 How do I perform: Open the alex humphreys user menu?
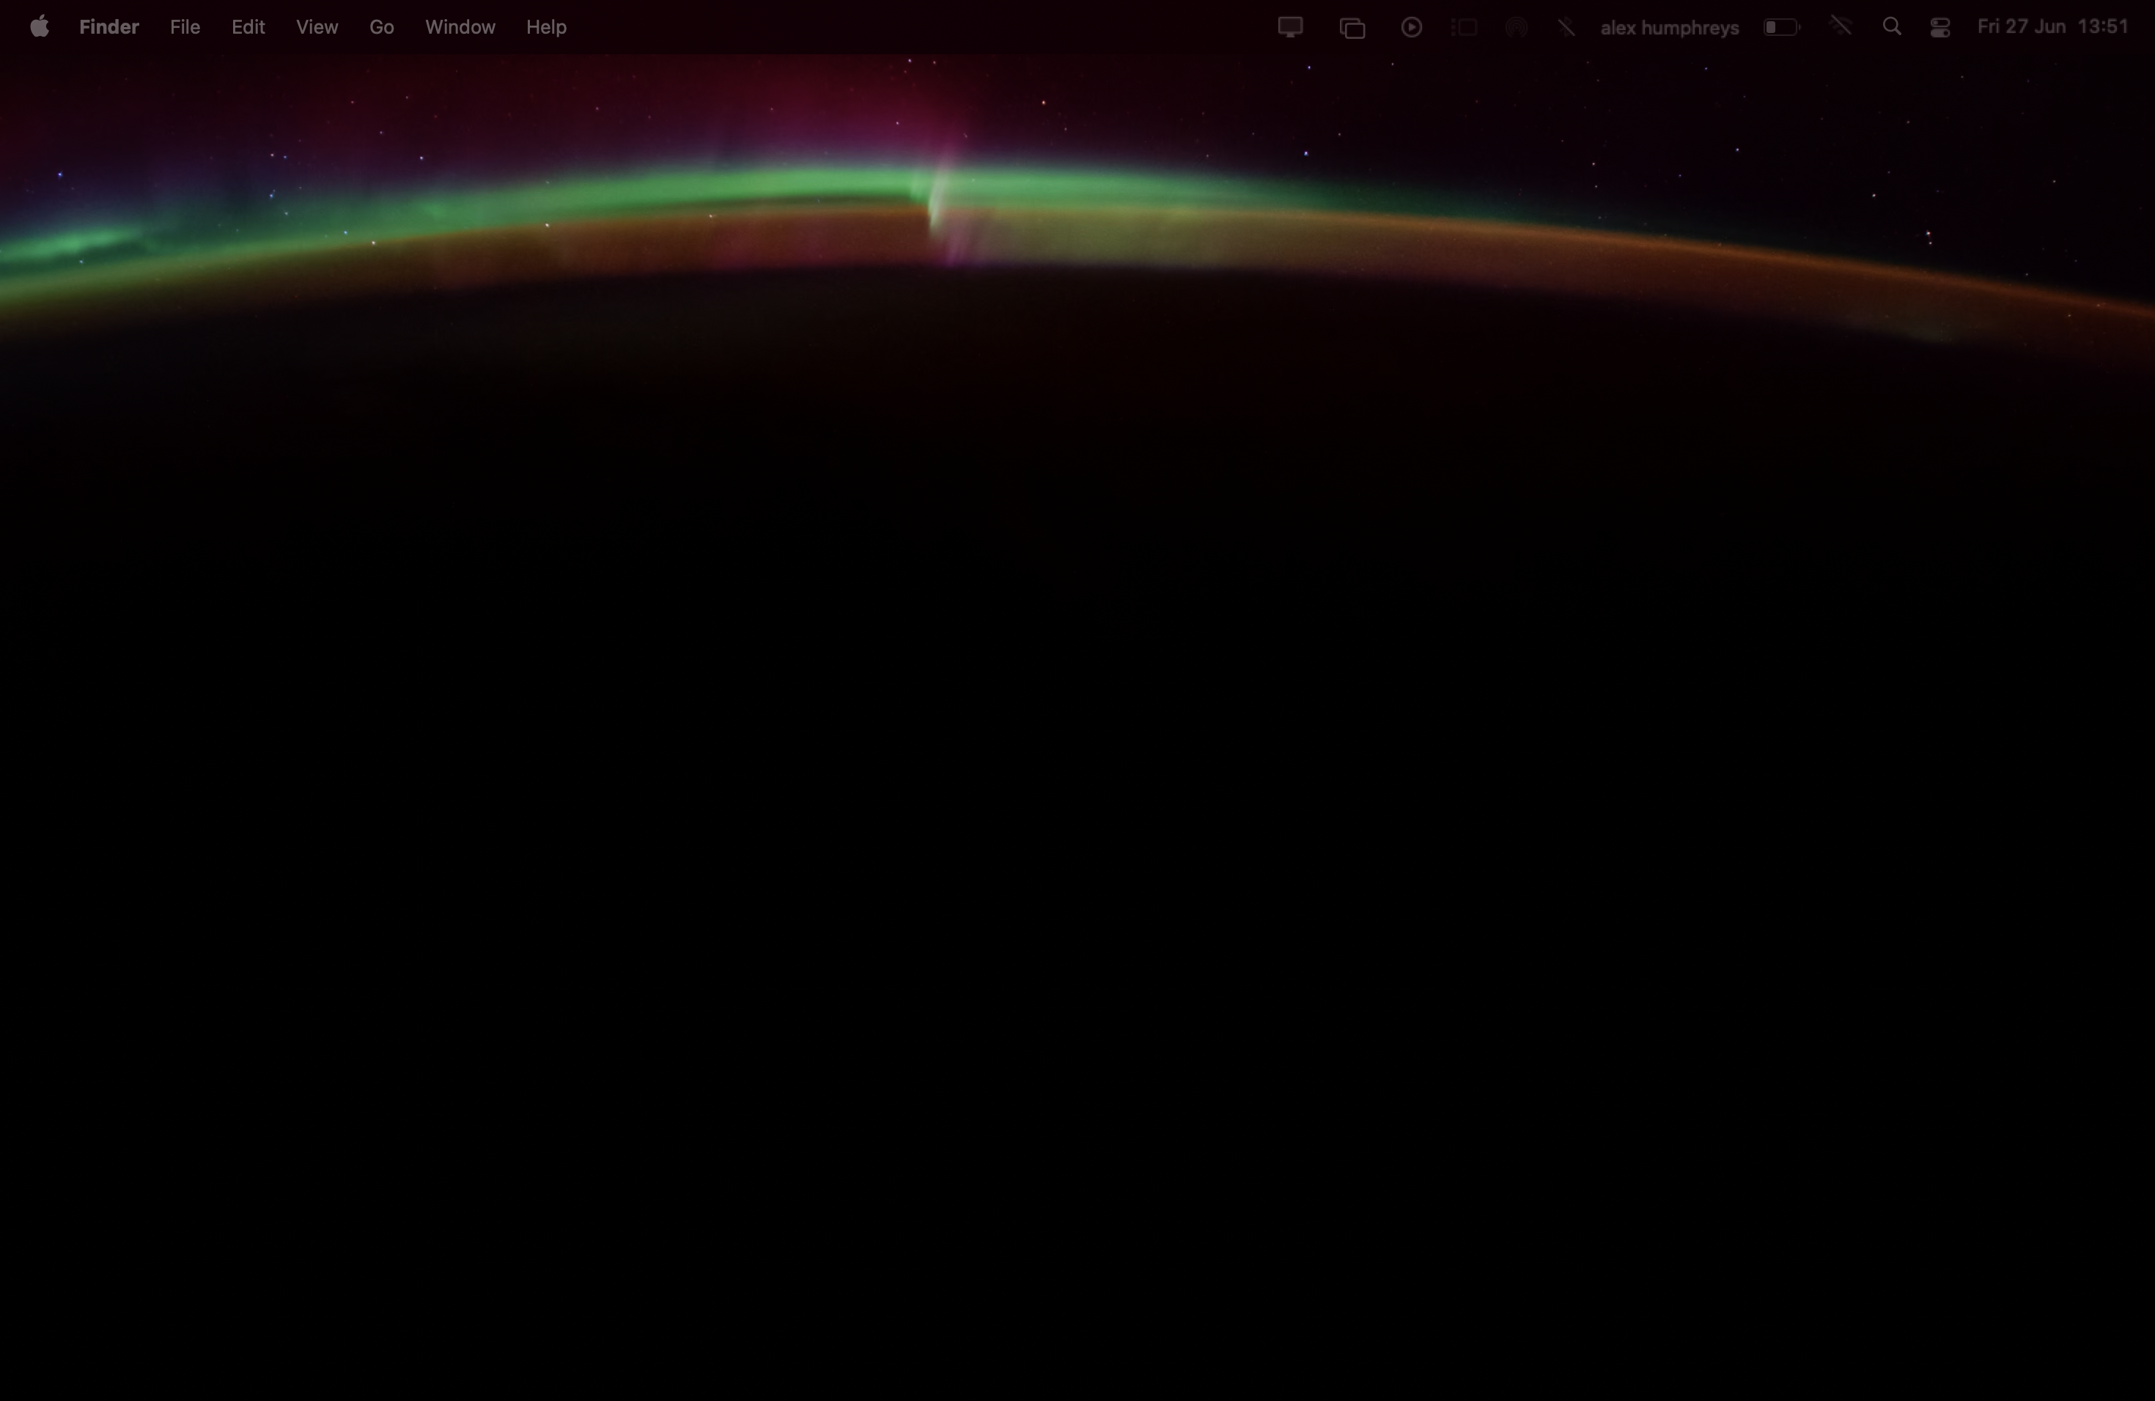pyautogui.click(x=1670, y=27)
